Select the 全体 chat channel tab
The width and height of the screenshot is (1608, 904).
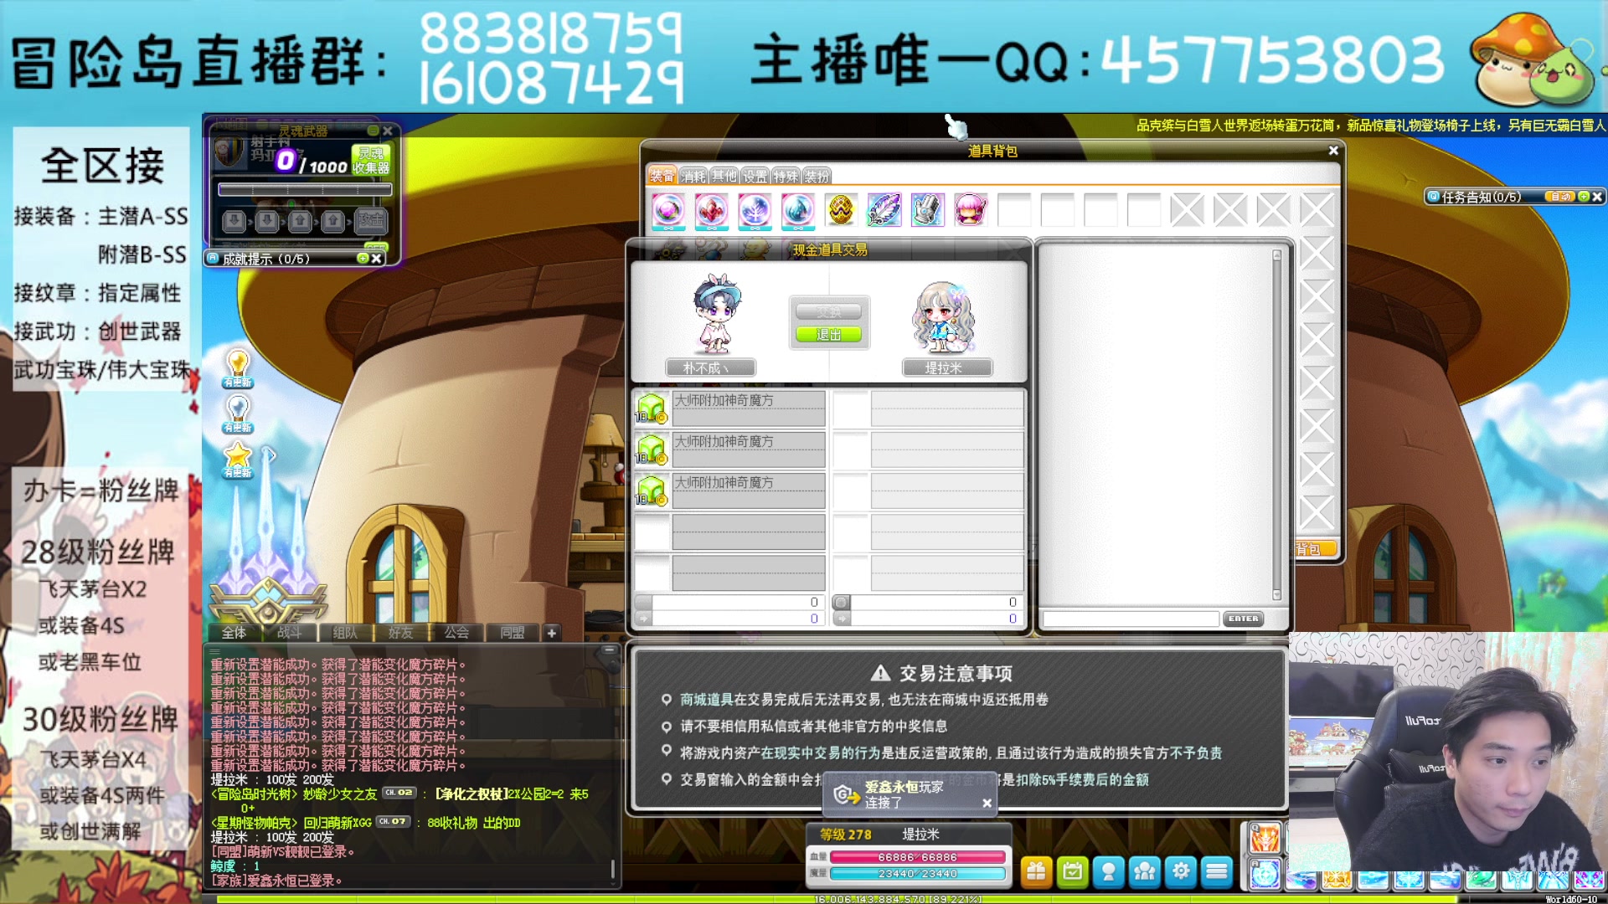coord(234,633)
